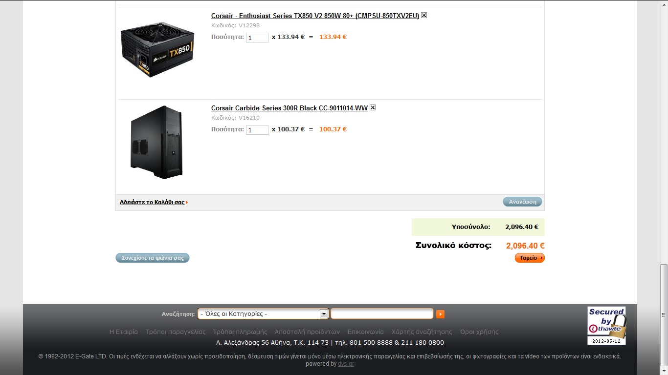Click the Συνεχίστε τα ψώνια σας button
Screen dimensions: 668x375
(x=153, y=258)
